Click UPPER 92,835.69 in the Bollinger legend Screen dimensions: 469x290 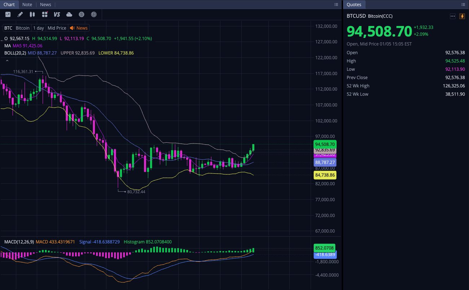[78, 53]
